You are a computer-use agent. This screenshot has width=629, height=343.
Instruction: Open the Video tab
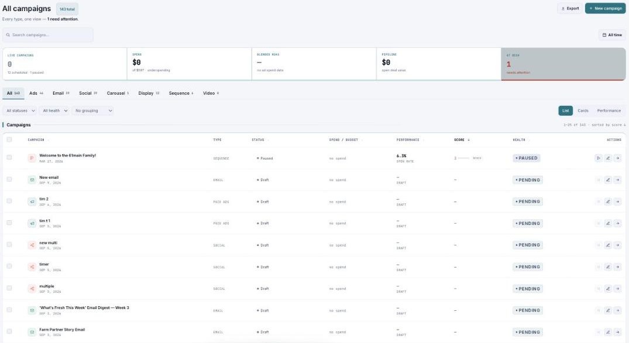211,93
